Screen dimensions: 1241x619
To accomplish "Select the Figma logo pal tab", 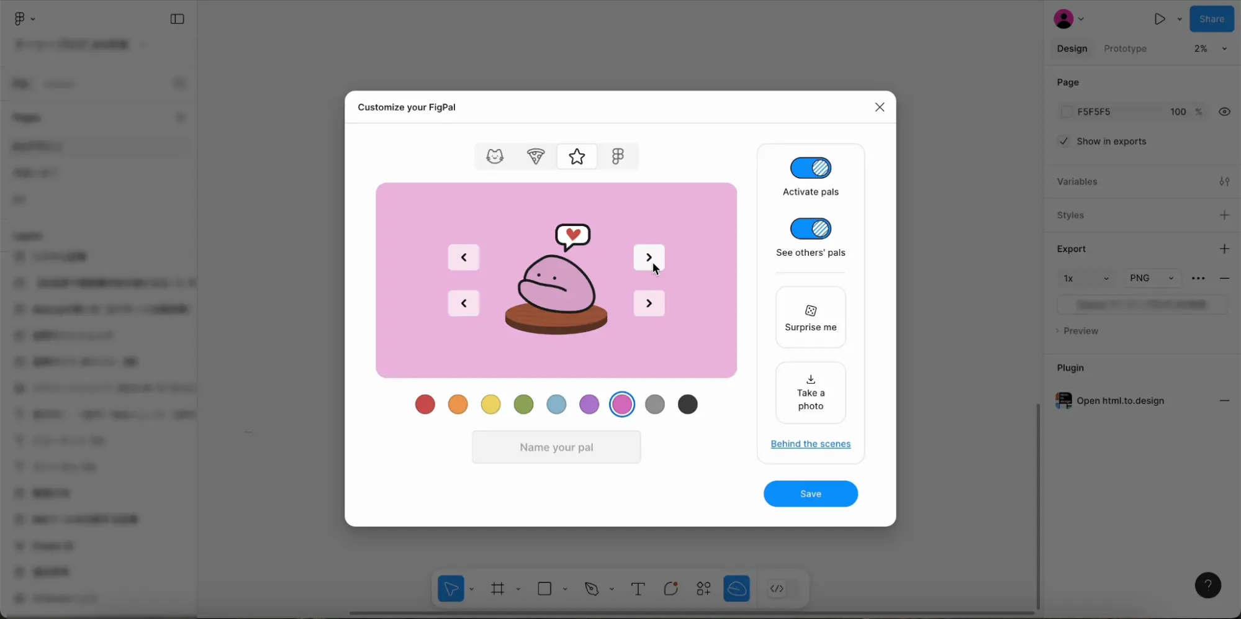I will [x=618, y=156].
